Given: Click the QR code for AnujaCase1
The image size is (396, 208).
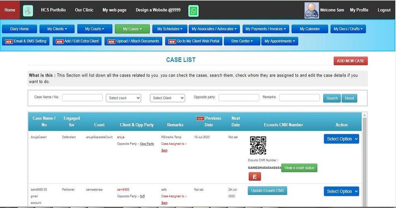Looking at the screenshot, I should coord(258,146).
